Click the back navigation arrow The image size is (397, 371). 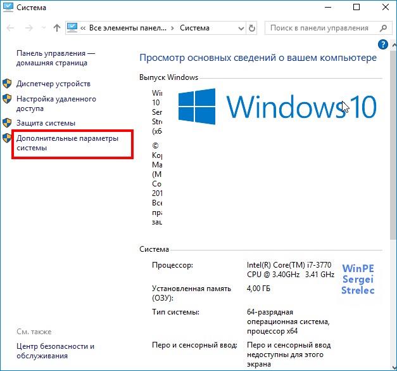10,28
